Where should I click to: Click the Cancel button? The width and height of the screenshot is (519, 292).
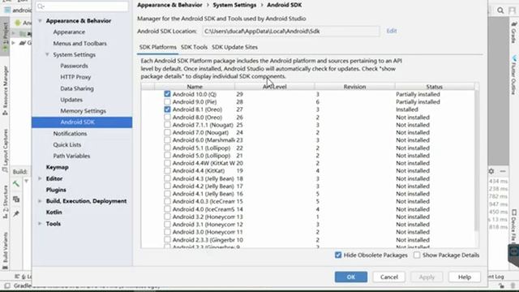point(389,277)
